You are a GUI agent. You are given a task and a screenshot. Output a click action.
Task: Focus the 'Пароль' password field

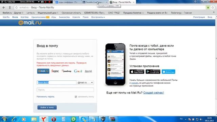65,90
